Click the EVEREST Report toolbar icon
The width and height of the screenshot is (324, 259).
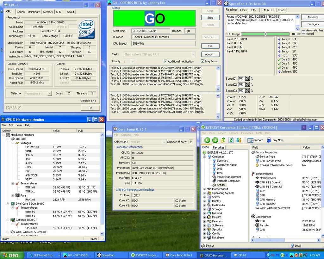[x=251, y=140]
